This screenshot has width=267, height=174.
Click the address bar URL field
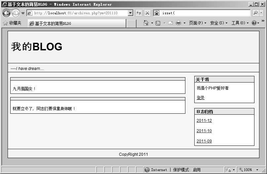[x=77, y=13]
